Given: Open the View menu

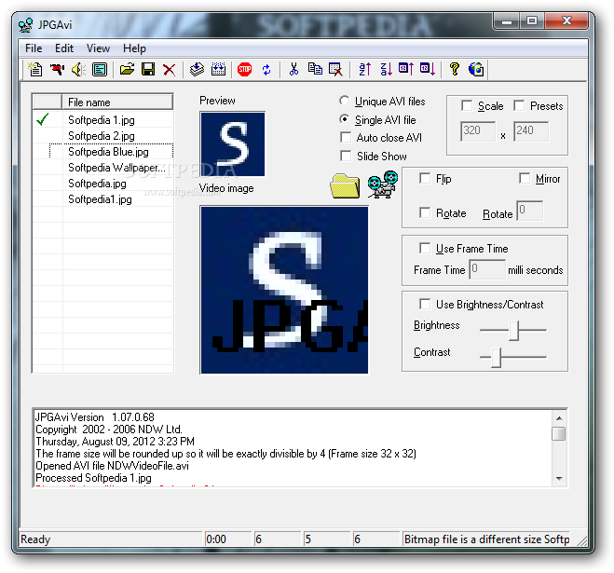Looking at the screenshot, I should tap(98, 48).
